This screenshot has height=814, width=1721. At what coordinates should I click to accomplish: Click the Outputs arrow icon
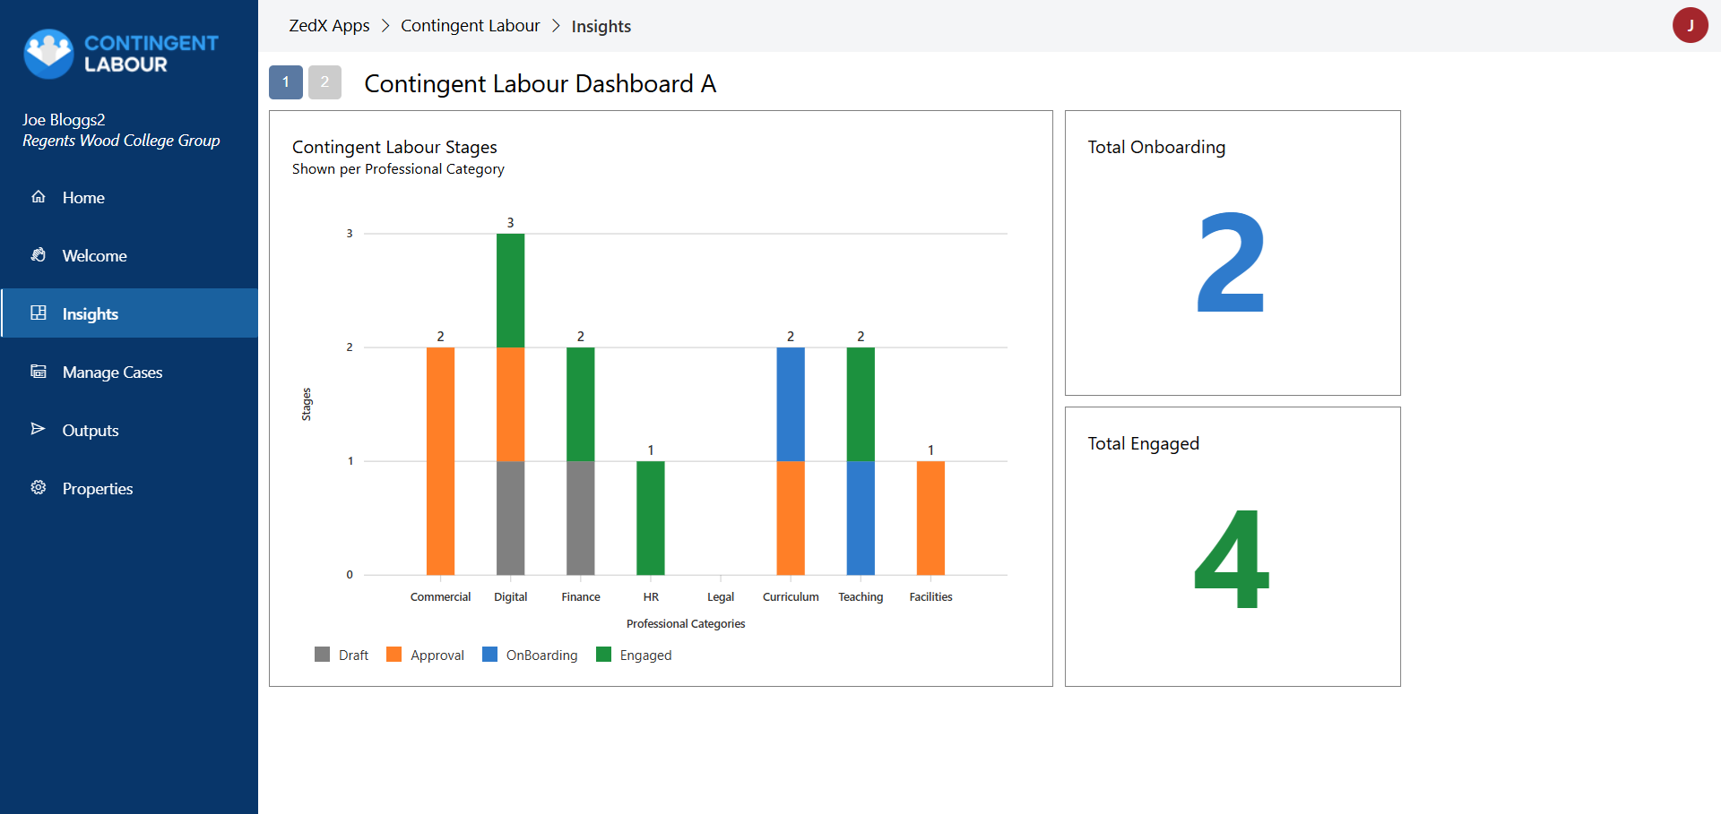pyautogui.click(x=39, y=430)
